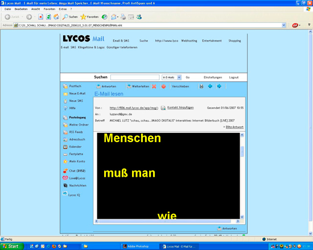This screenshot has width=313, height=250.
Task: Open browser history/media icon
Action: [104, 17]
